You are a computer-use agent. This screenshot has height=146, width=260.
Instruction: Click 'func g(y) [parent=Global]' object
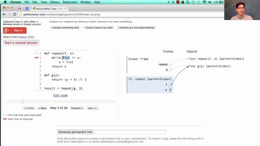tap(210, 66)
